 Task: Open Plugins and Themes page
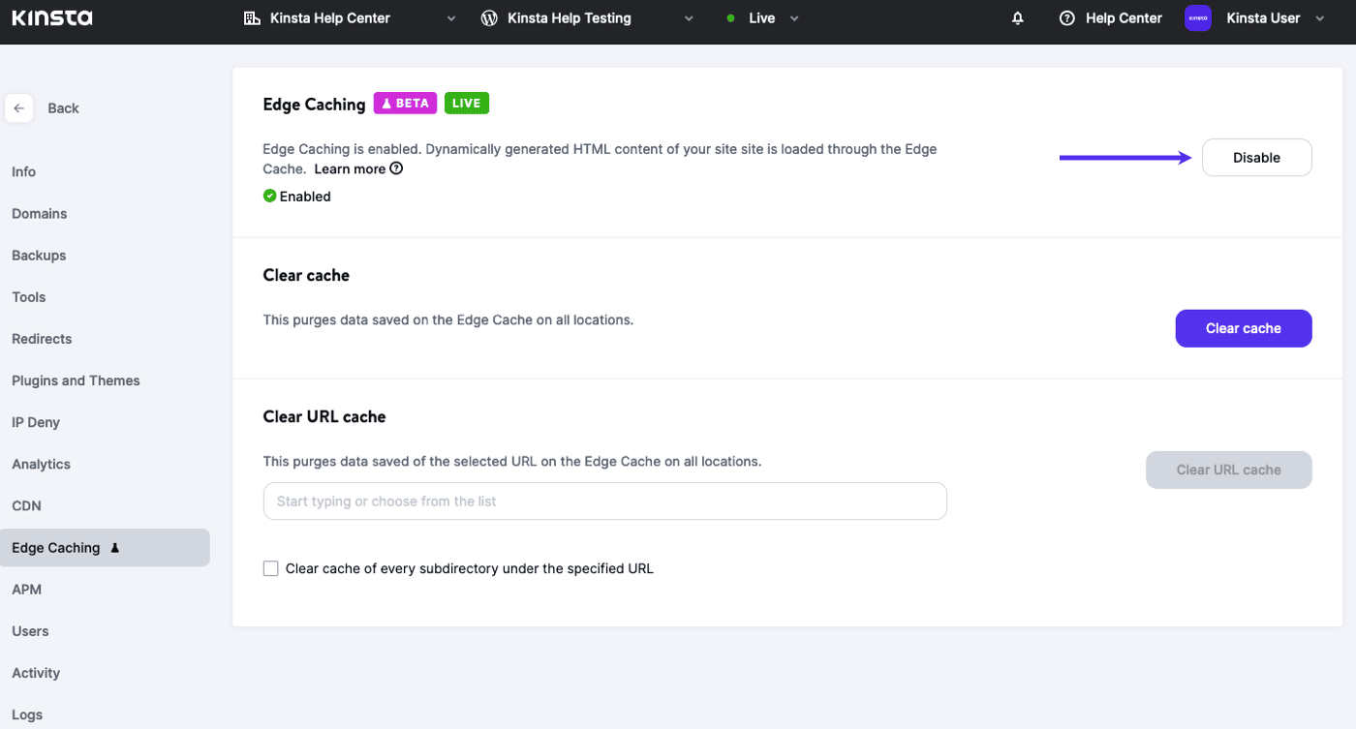tap(76, 380)
